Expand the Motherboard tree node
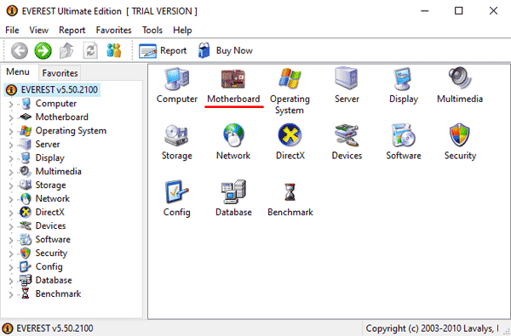511x336 pixels. click(11, 117)
